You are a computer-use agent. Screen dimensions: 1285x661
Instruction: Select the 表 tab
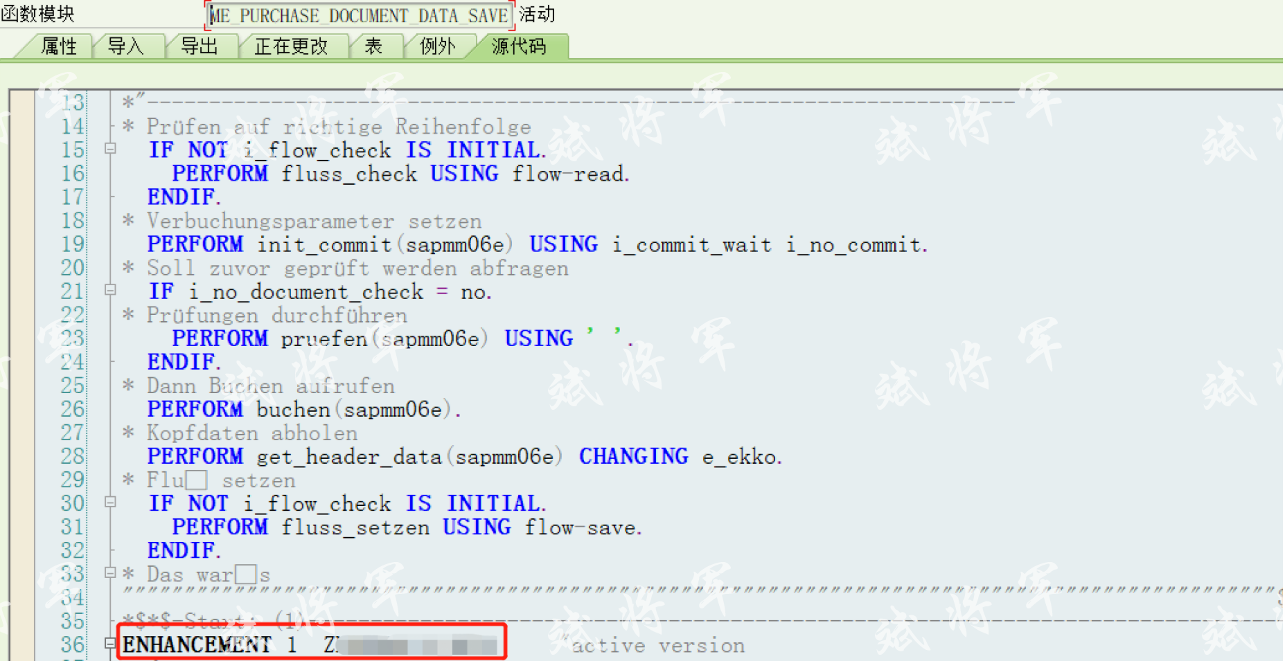click(374, 46)
